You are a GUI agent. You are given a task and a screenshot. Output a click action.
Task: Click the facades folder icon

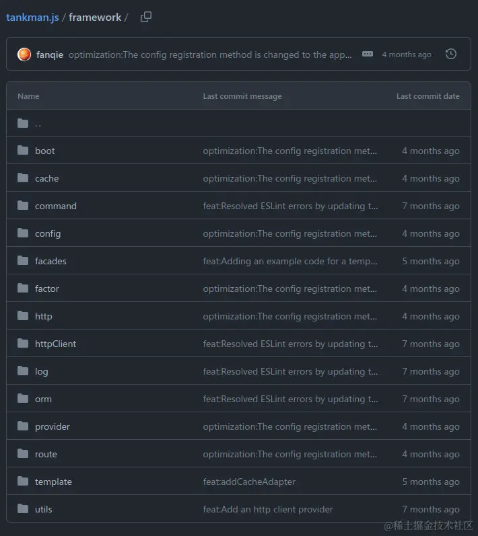(x=23, y=261)
